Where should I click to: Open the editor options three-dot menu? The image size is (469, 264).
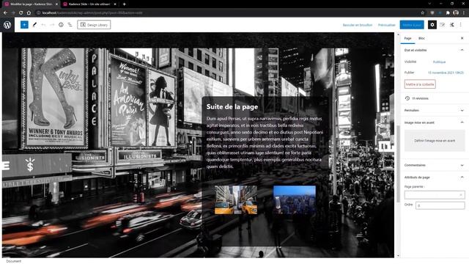(461, 25)
